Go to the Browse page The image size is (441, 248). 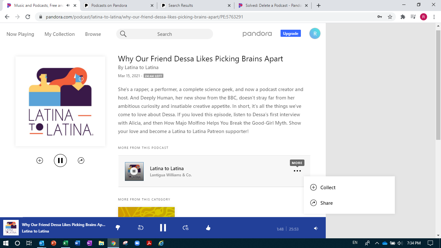[93, 34]
